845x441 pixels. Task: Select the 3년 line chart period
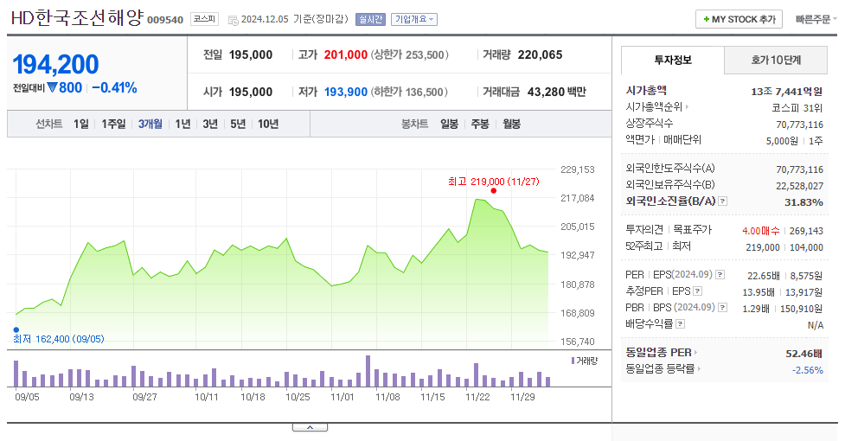(x=210, y=125)
